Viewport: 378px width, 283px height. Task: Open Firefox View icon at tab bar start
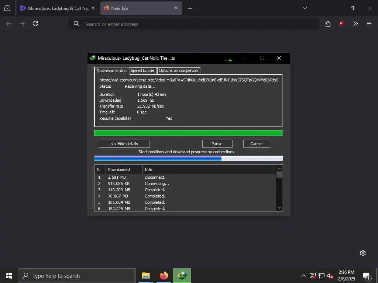pyautogui.click(x=7, y=8)
